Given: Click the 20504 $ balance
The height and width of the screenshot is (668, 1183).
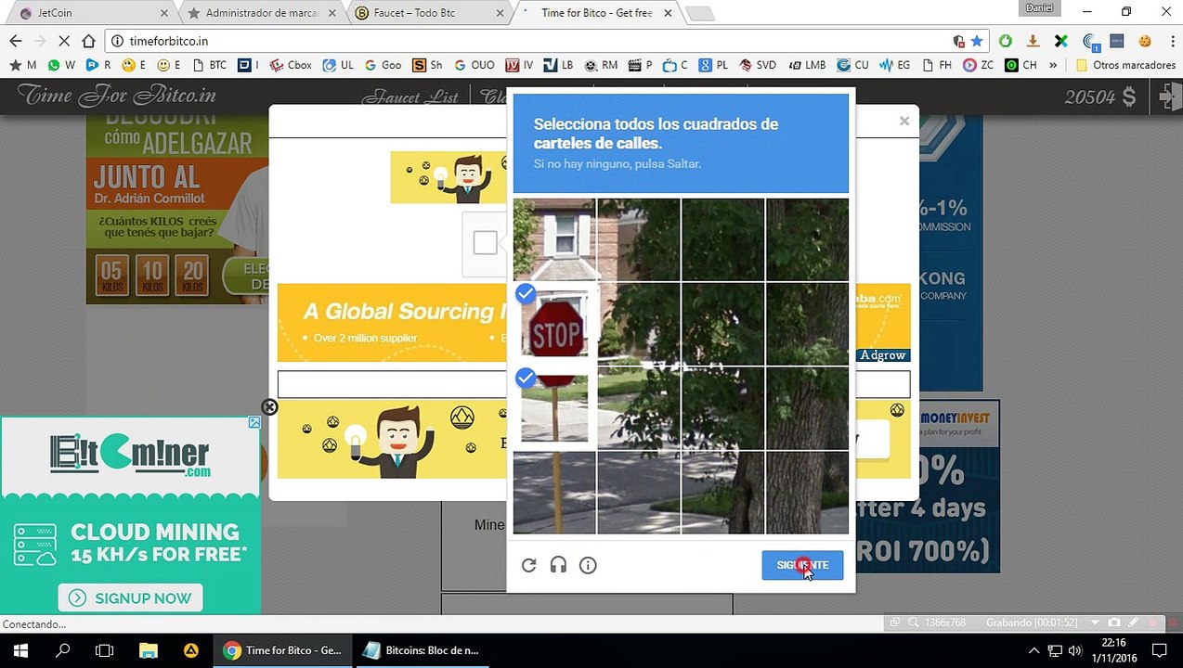Looking at the screenshot, I should [x=1100, y=96].
